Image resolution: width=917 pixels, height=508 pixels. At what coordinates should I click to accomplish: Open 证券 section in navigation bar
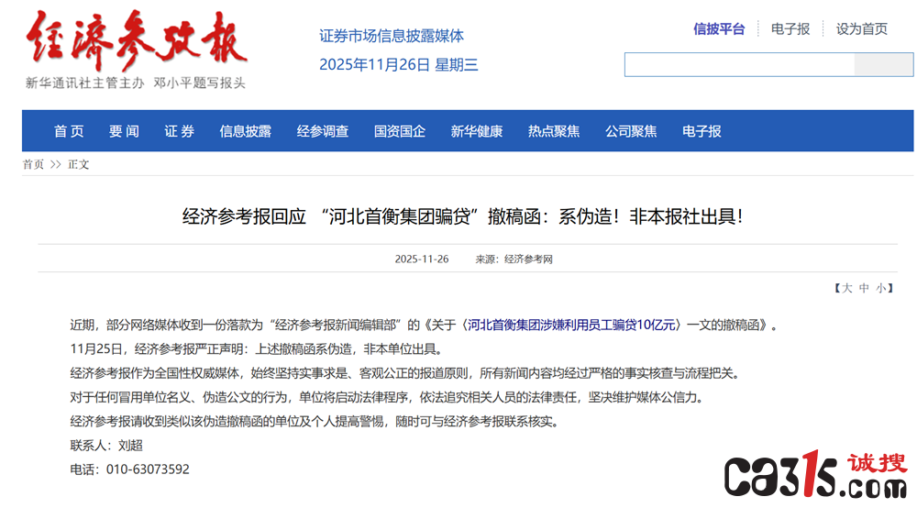point(179,131)
